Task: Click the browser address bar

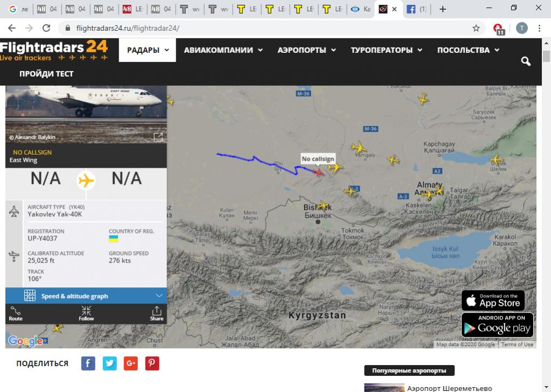Action: (x=269, y=28)
